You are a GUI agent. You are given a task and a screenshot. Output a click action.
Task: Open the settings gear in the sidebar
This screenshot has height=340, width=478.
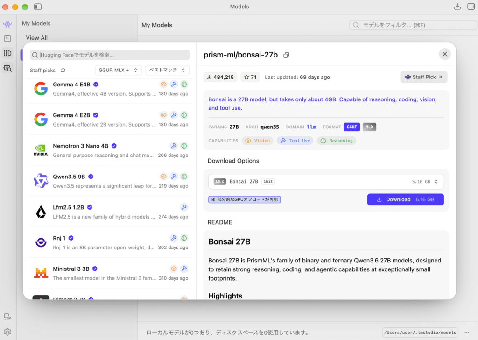point(7,332)
